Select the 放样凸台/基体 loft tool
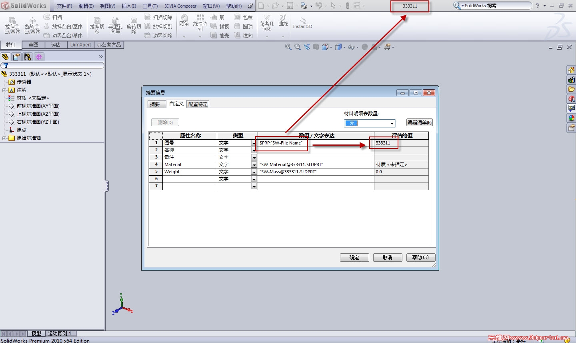This screenshot has width=576, height=343. tap(63, 26)
